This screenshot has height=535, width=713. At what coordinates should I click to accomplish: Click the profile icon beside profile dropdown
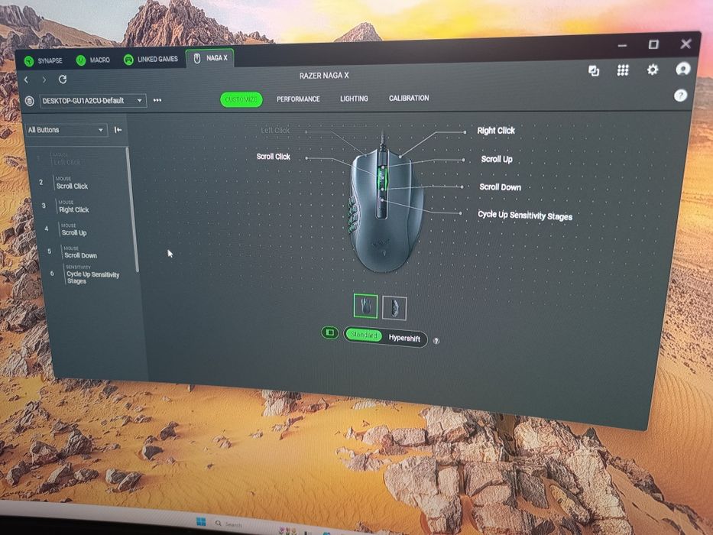pos(30,101)
